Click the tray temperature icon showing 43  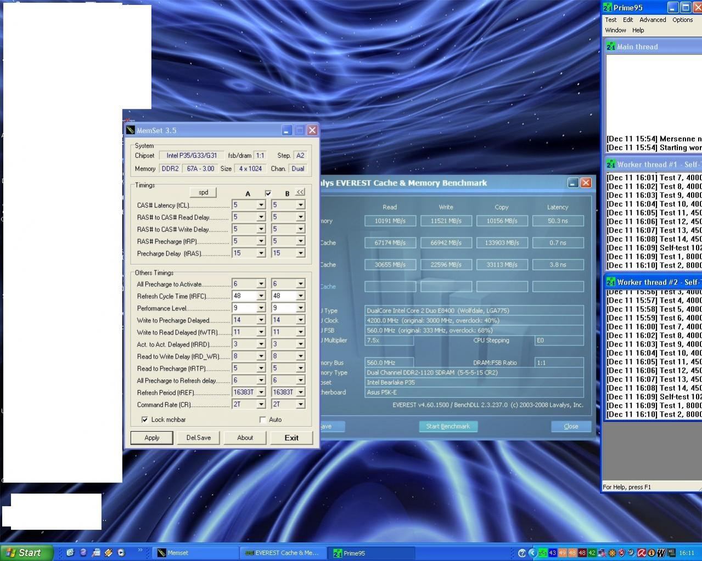(x=552, y=553)
